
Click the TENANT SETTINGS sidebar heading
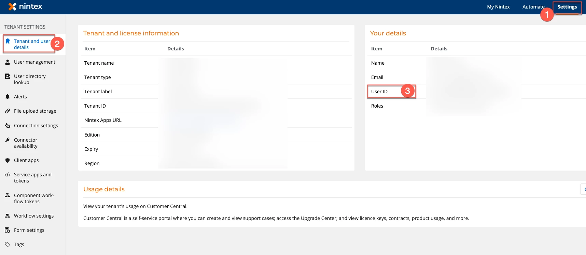25,27
